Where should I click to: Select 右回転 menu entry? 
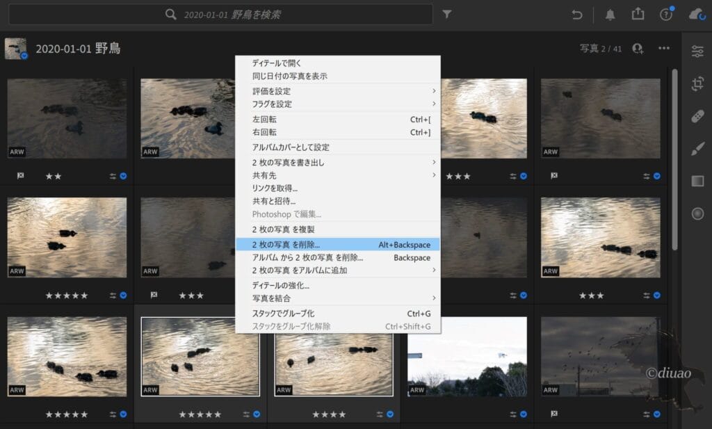point(339,132)
